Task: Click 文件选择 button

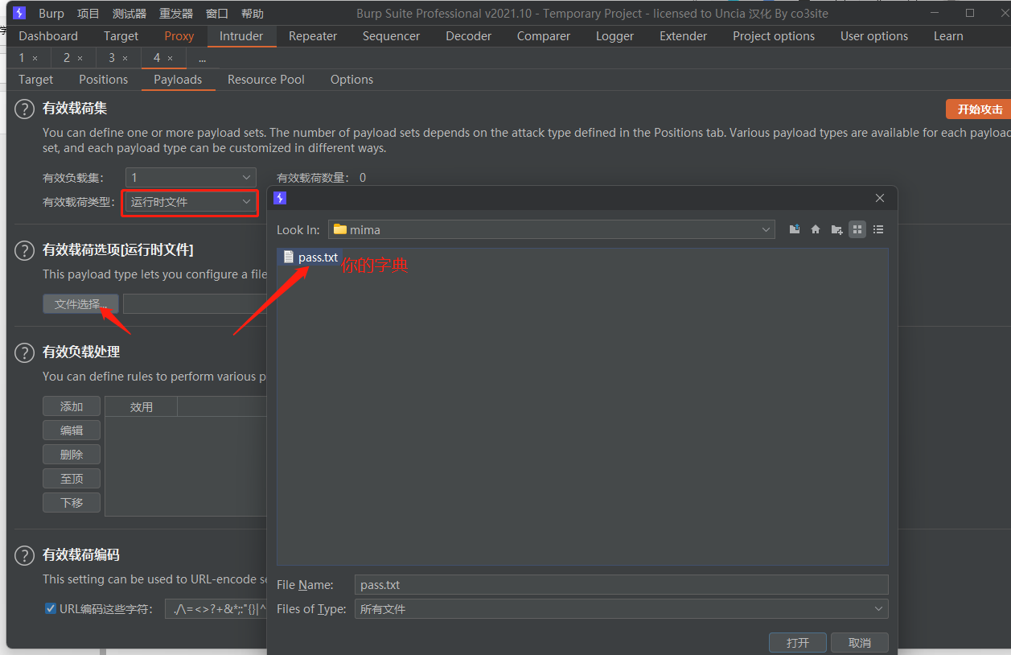Action: point(80,304)
